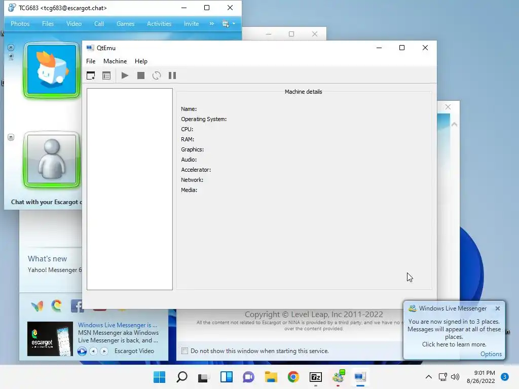Click the volume icon in system tray
Image resolution: width=519 pixels, height=389 pixels.
pos(455,377)
